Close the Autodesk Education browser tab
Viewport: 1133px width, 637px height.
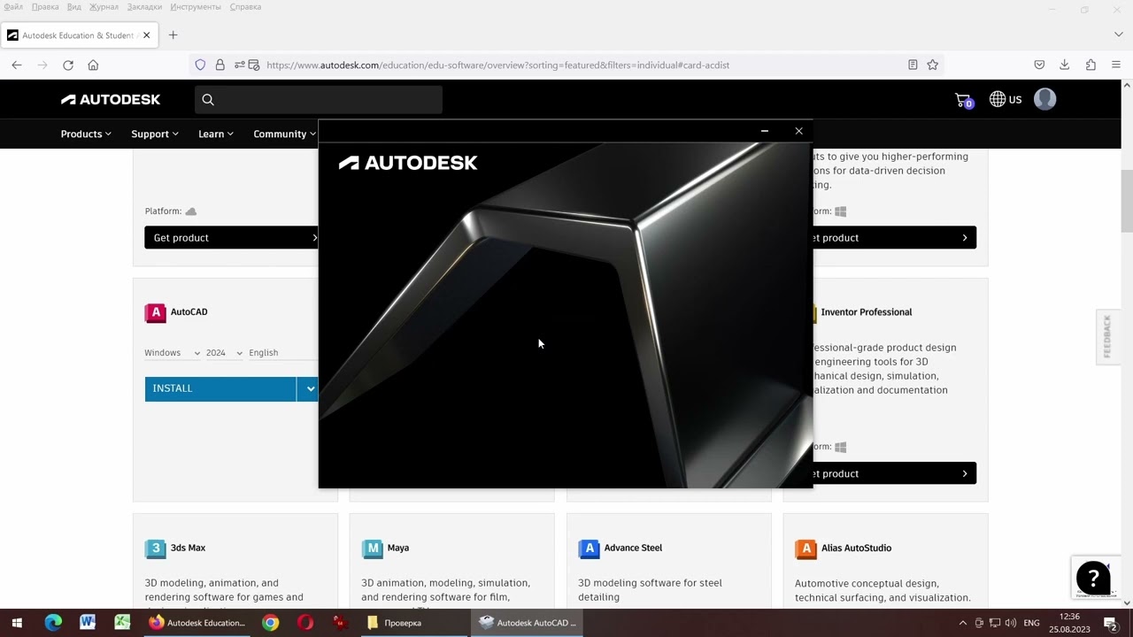pyautogui.click(x=146, y=35)
